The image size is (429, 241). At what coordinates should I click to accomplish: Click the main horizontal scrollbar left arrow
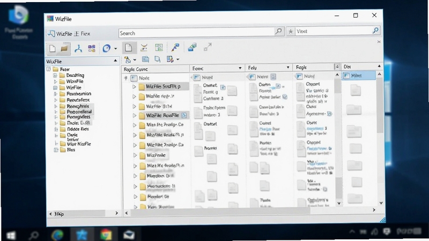127,213
